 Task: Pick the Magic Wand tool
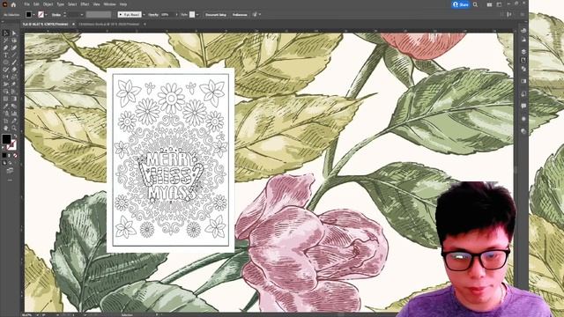tap(6, 41)
